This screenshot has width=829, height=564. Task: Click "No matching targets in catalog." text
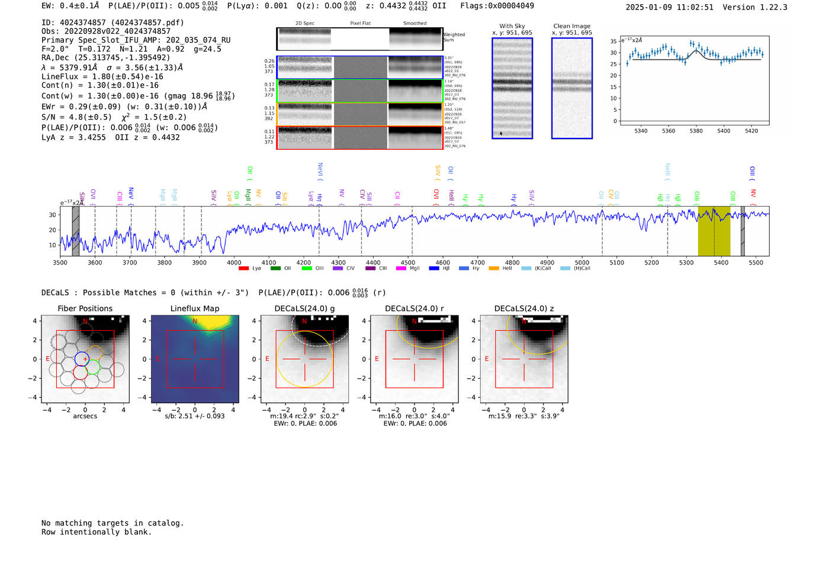point(113,523)
